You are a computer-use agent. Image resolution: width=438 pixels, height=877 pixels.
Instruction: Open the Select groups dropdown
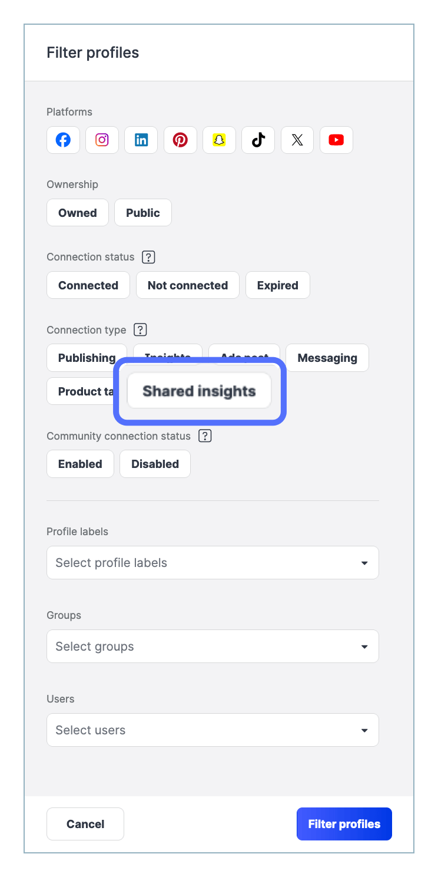point(213,646)
